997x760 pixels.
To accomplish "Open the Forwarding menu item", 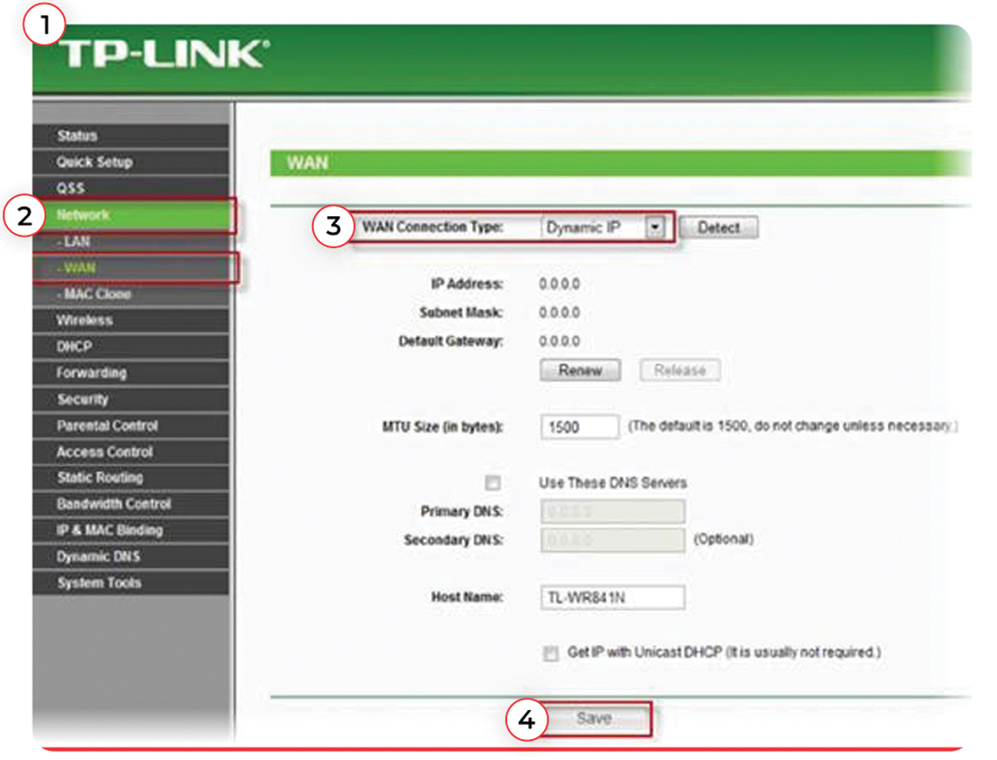I will click(130, 373).
